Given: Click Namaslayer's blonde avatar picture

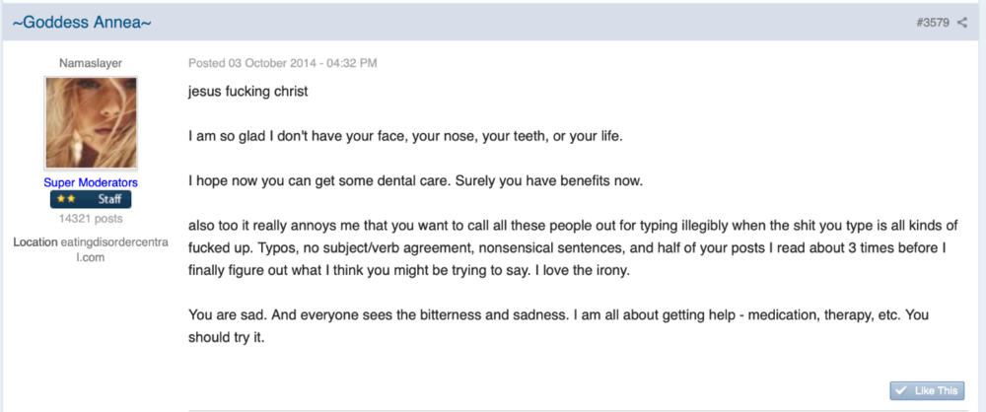Looking at the screenshot, I should coord(91,122).
